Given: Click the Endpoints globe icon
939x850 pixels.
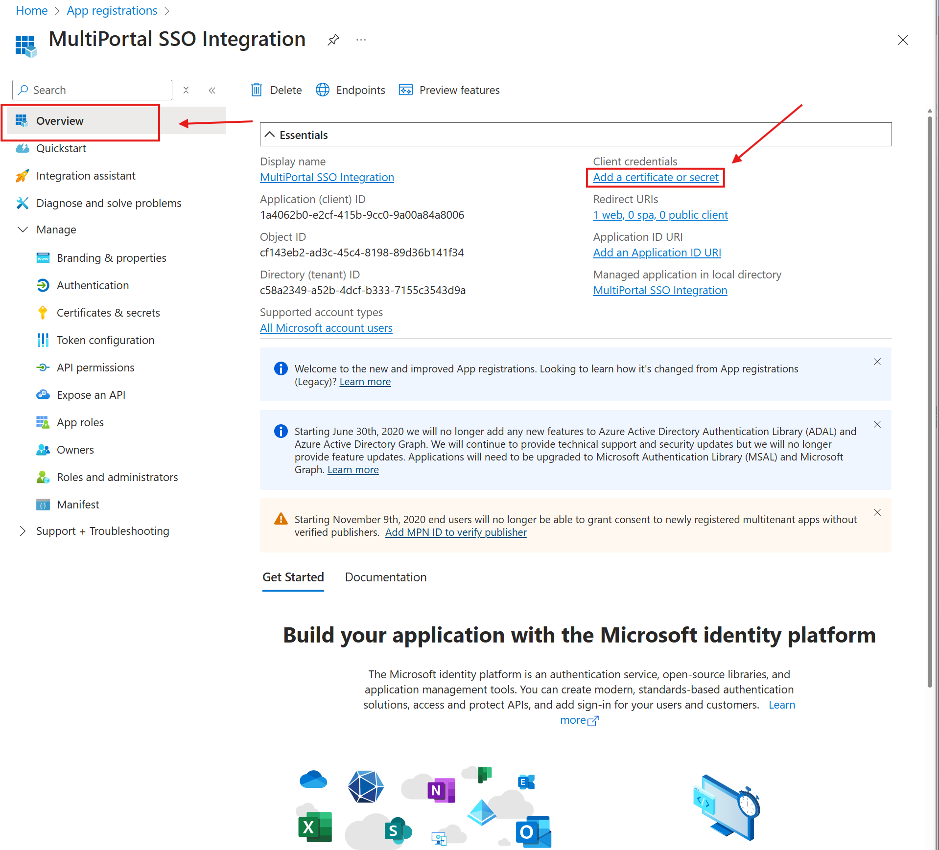Looking at the screenshot, I should pos(323,90).
